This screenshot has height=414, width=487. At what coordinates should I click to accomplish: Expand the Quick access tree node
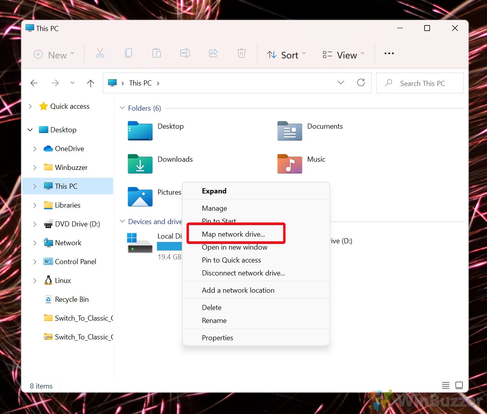(x=30, y=106)
